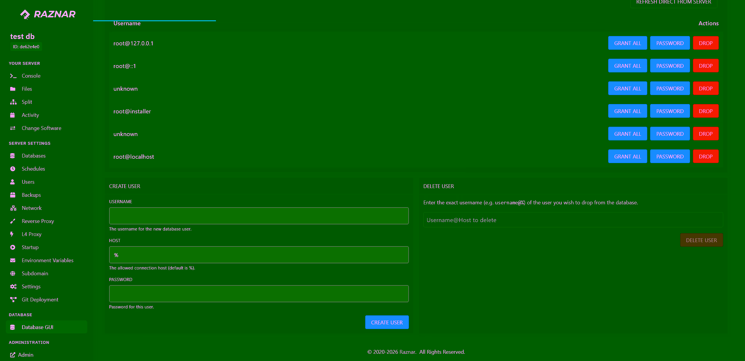Click the Username column header
This screenshot has width=745, height=361.
(127, 23)
